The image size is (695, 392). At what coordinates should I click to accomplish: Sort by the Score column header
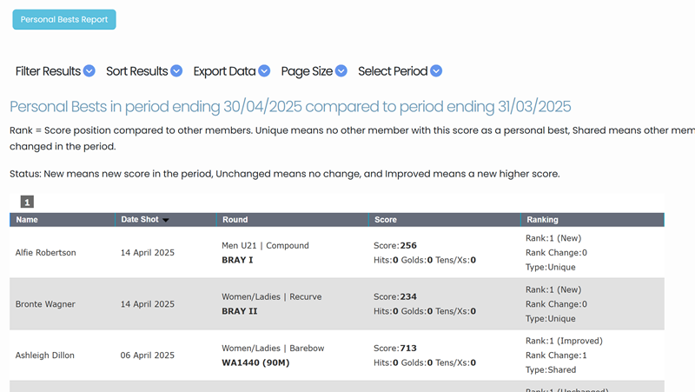tap(385, 220)
